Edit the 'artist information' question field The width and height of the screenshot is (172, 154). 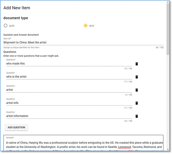[x=69, y=116]
